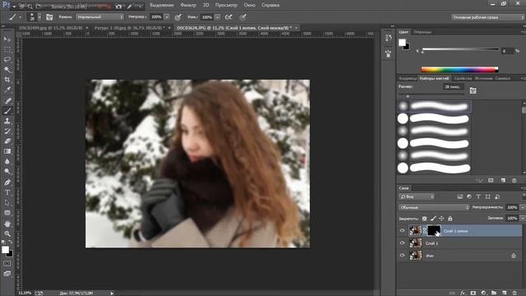Select the Move tool
The height and width of the screenshot is (296, 526).
coord(7,39)
